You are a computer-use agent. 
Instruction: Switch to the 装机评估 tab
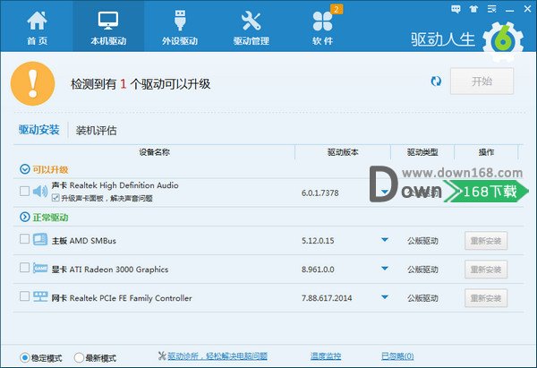click(x=97, y=131)
